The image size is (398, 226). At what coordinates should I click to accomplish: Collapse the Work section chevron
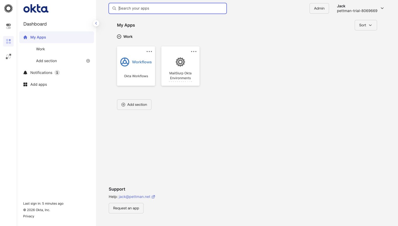pos(119,37)
